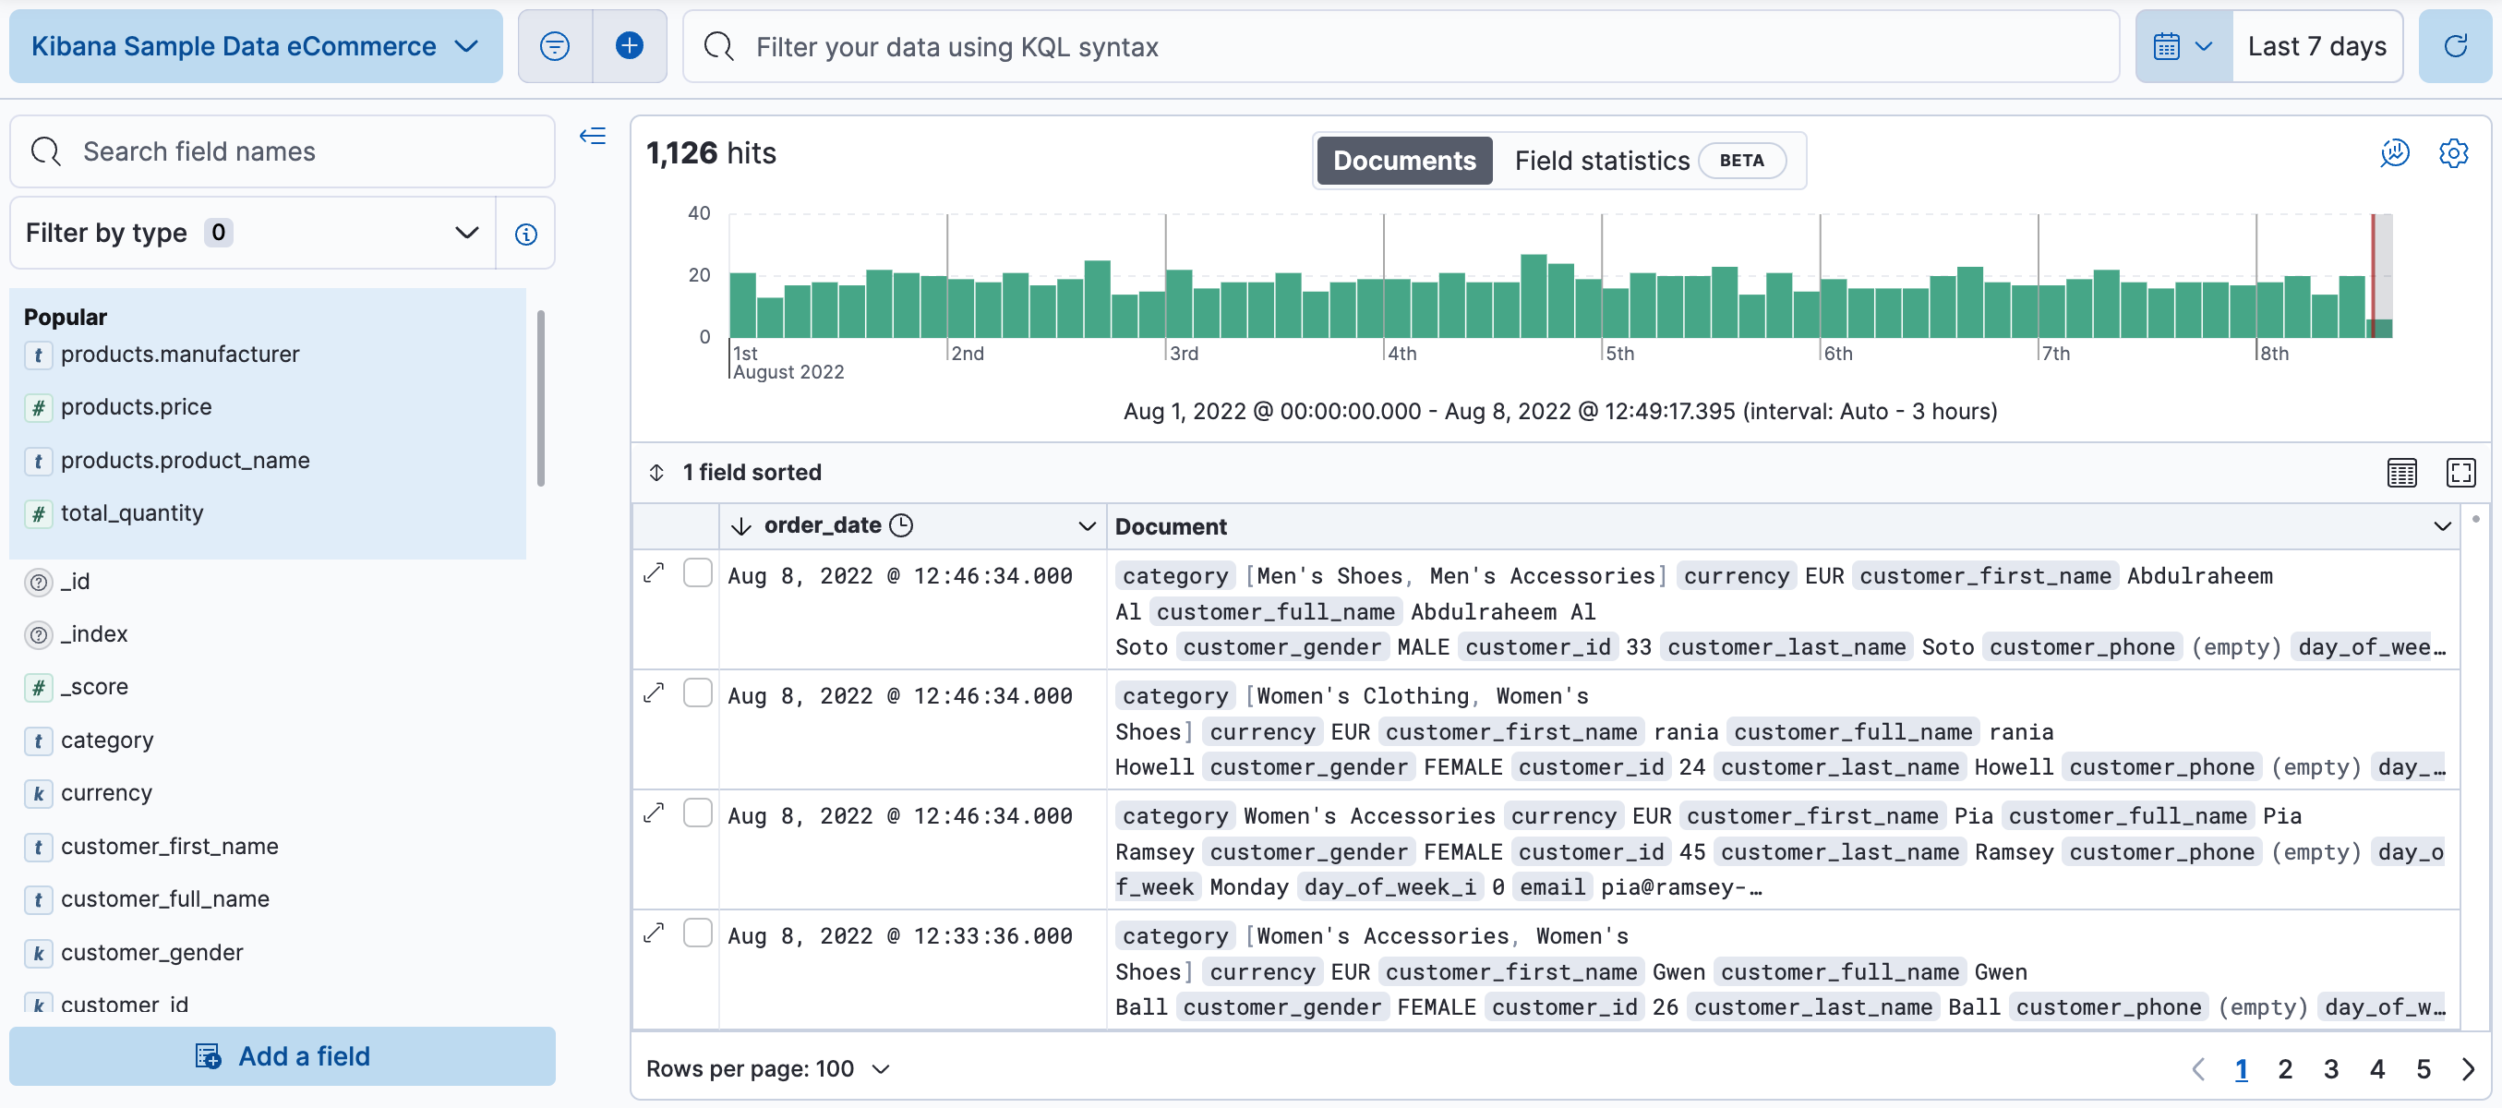Refresh the query results
2502x1108 pixels.
click(x=2454, y=45)
